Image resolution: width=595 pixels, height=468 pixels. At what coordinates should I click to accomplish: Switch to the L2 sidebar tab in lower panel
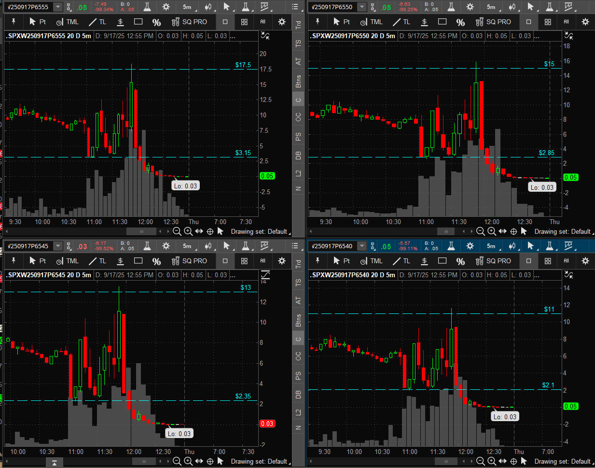[298, 412]
